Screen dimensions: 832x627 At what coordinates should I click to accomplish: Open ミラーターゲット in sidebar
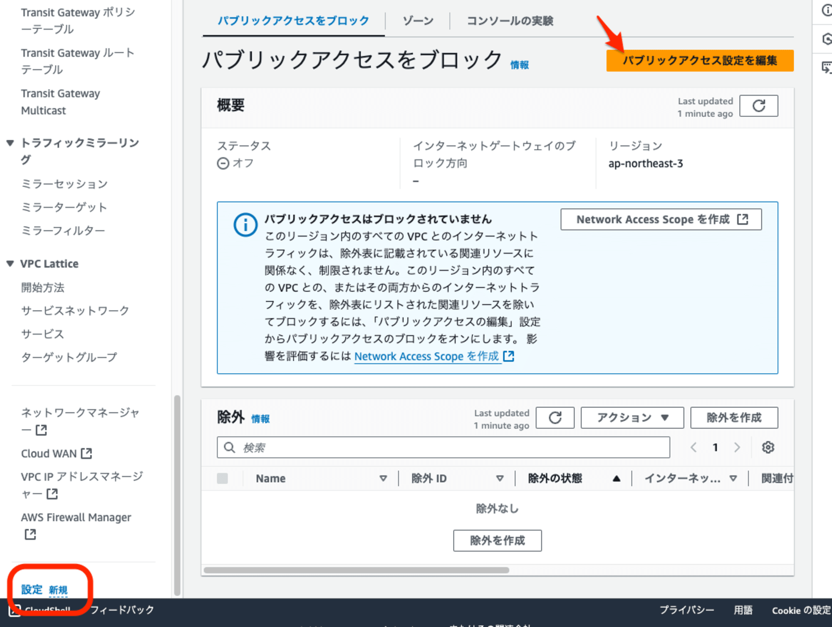pos(64,207)
